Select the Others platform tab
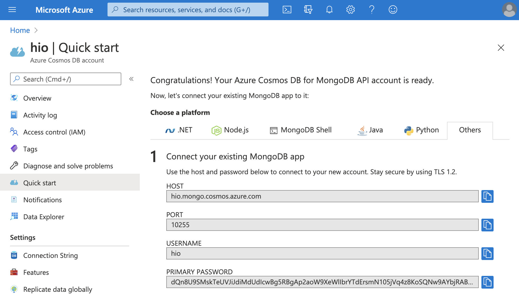This screenshot has height=296, width=519. tap(470, 130)
